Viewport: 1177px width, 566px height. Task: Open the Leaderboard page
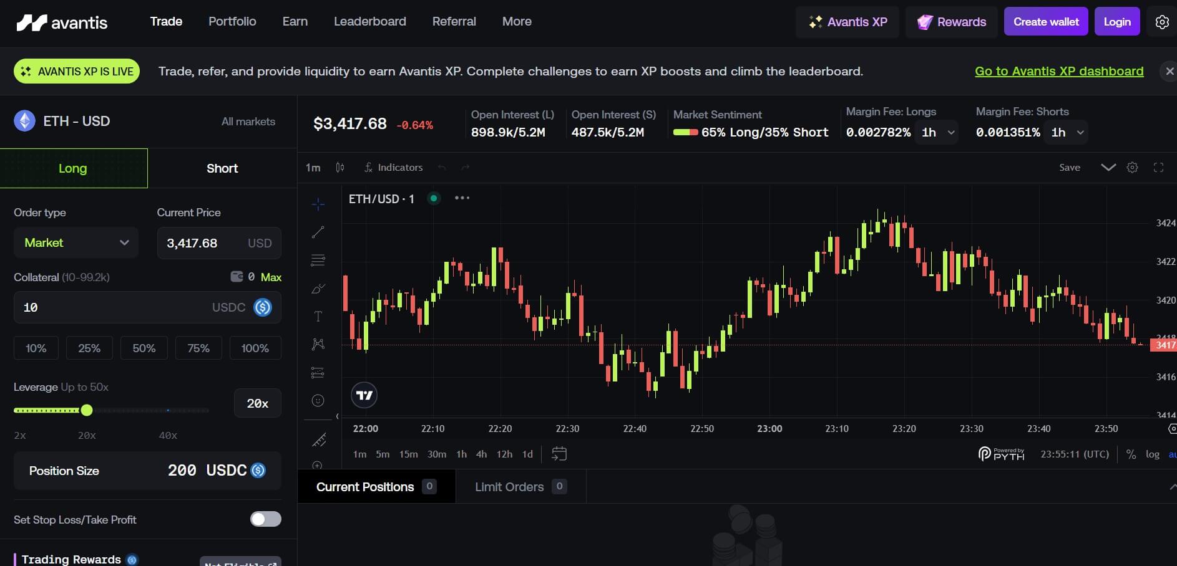click(370, 21)
